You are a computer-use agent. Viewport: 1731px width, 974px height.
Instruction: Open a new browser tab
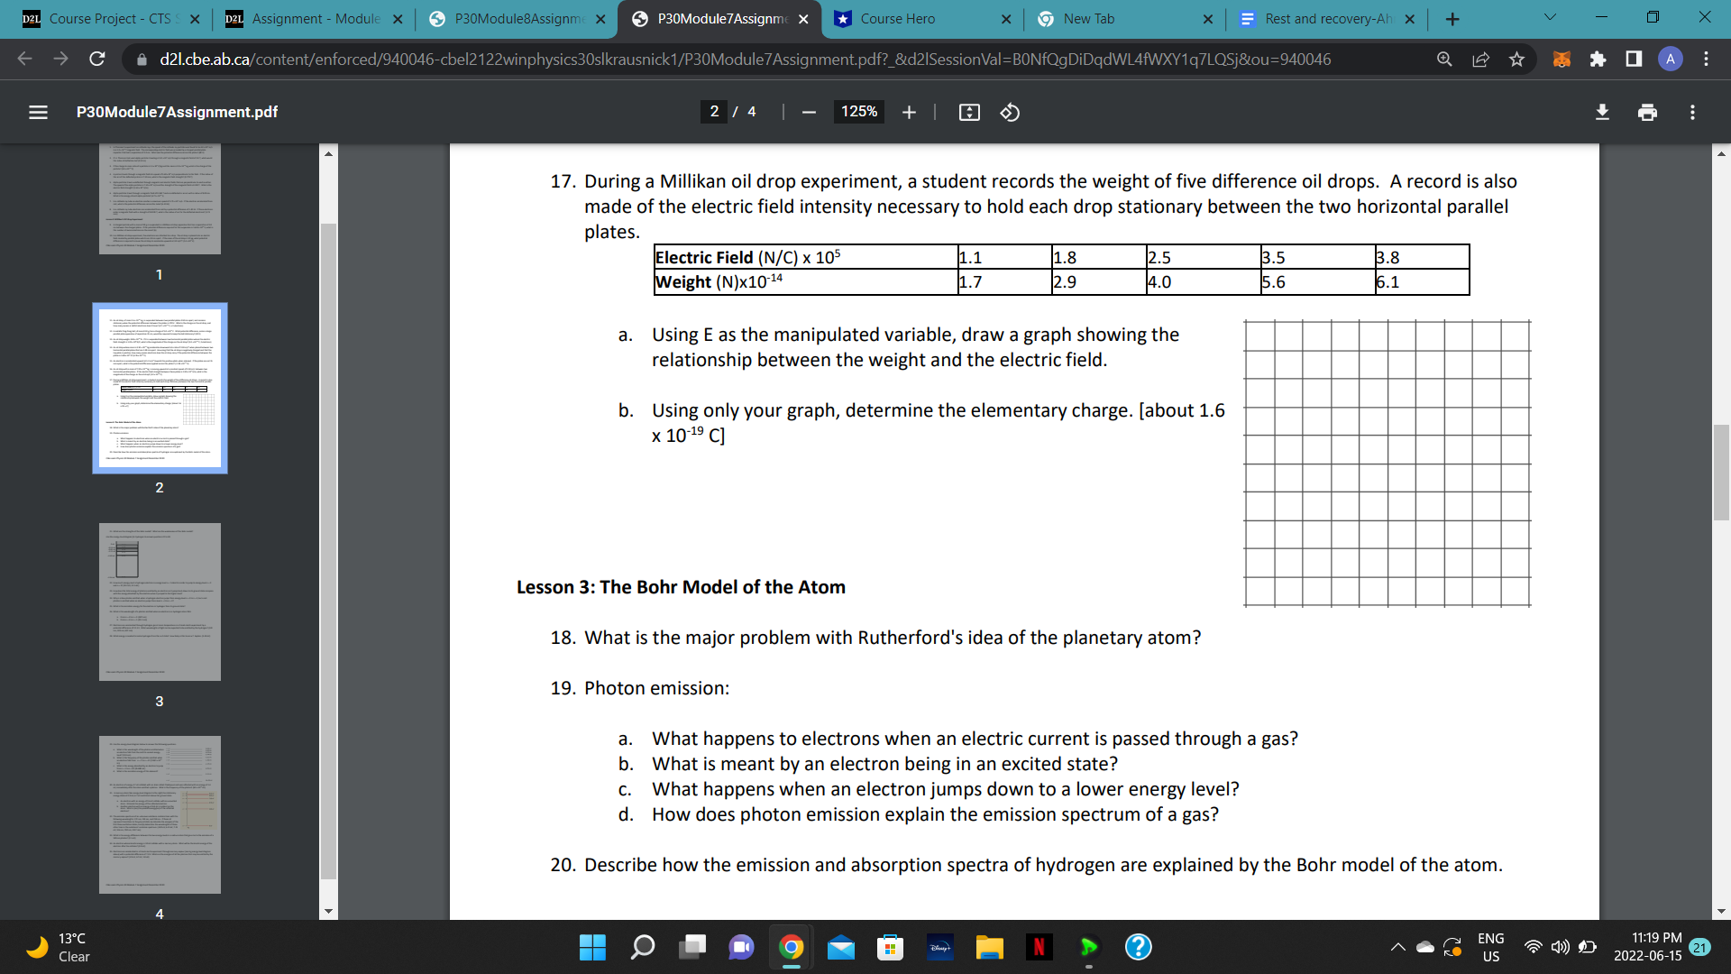point(1452,18)
